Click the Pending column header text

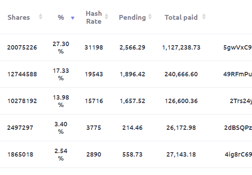[x=132, y=18]
